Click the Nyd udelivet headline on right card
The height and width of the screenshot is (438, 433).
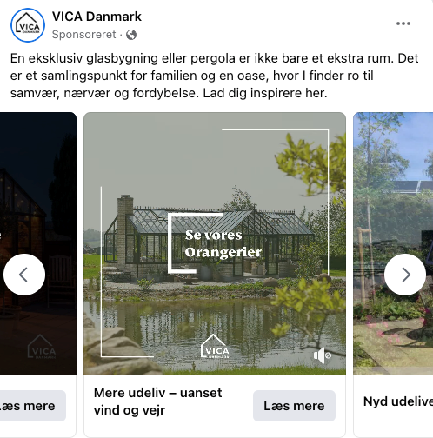click(x=398, y=401)
